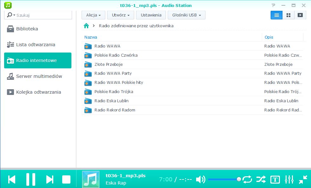311x188 pixels.
Task: Click radio icon beside Polskie Radio Czwórka
Action: [88, 55]
